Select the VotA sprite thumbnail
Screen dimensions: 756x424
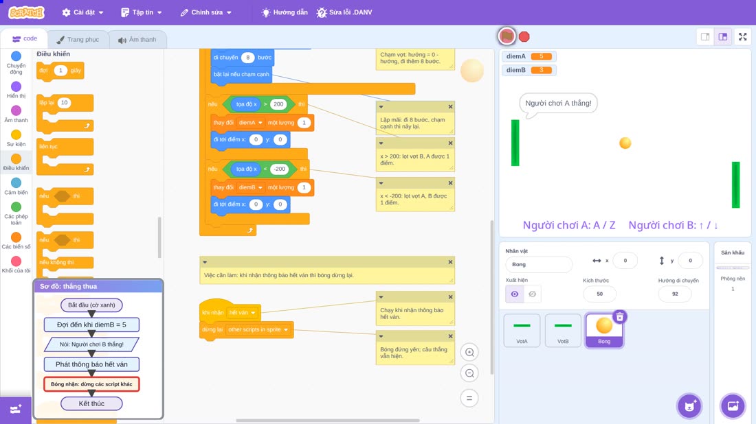pos(522,330)
